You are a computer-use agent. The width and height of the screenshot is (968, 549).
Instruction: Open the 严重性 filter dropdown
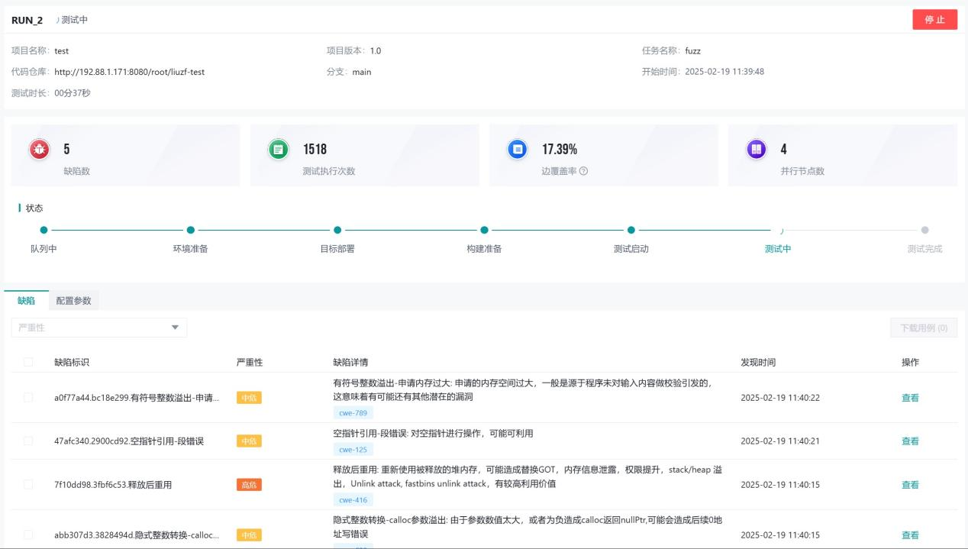(99, 328)
